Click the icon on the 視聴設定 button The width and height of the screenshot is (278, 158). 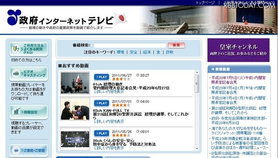click(17, 112)
